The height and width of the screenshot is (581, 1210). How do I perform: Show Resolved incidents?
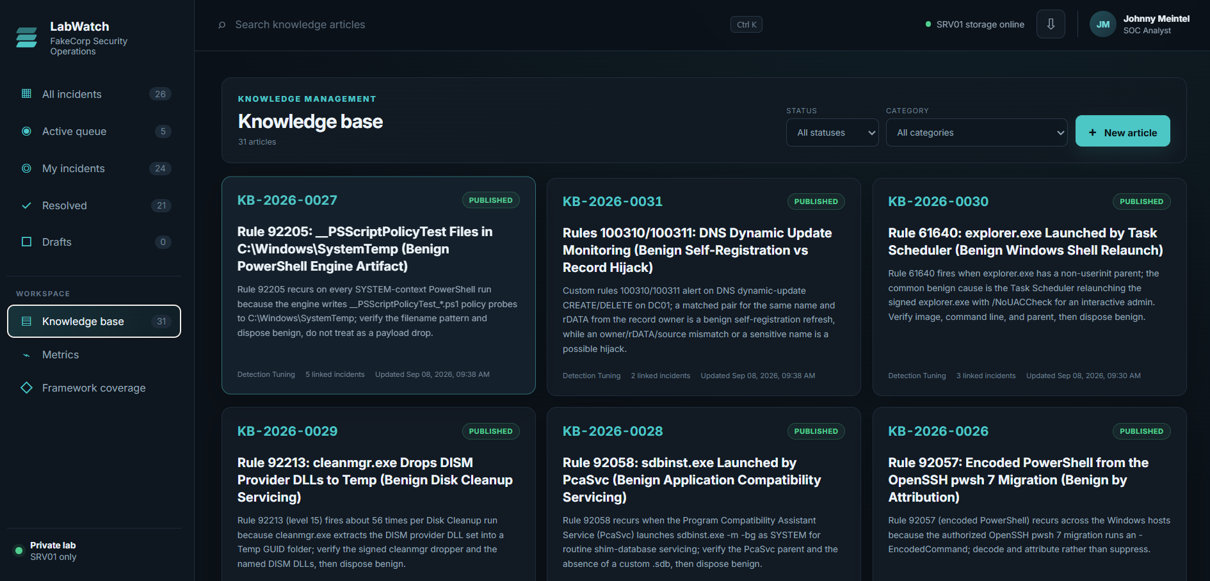[94, 205]
